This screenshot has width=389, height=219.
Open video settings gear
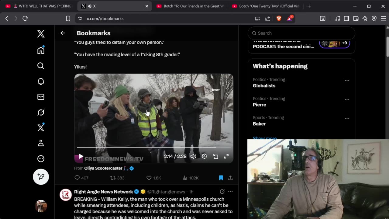[204, 156]
